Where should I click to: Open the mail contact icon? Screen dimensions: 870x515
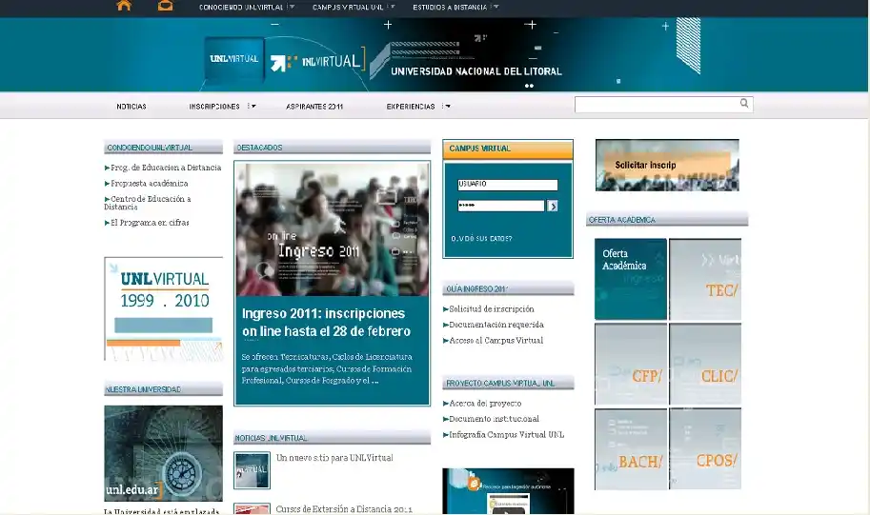pyautogui.click(x=166, y=6)
